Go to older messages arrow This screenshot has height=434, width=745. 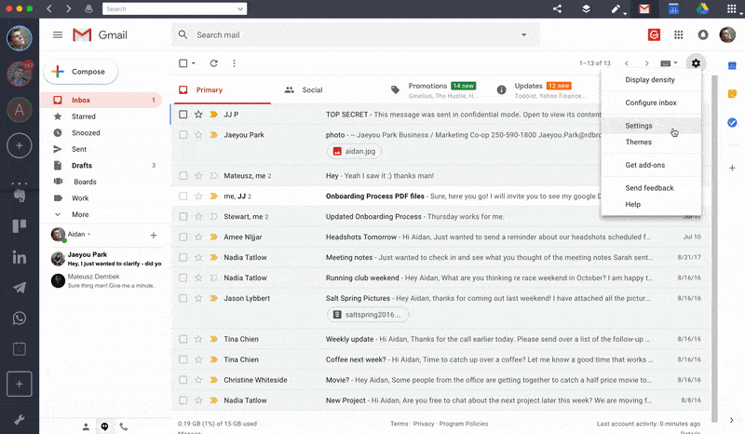[x=646, y=63]
